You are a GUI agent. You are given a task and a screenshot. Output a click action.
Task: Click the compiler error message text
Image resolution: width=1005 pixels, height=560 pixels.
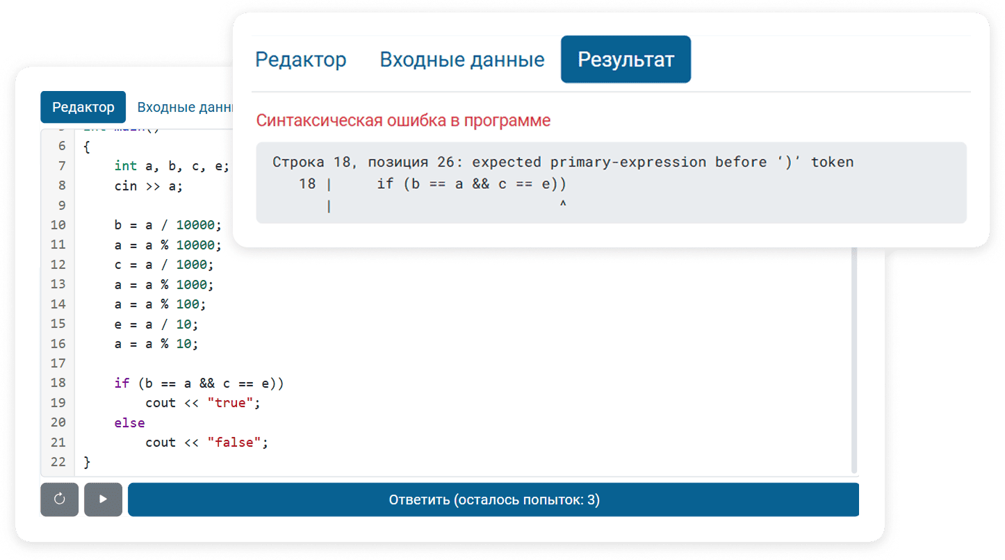point(562,163)
